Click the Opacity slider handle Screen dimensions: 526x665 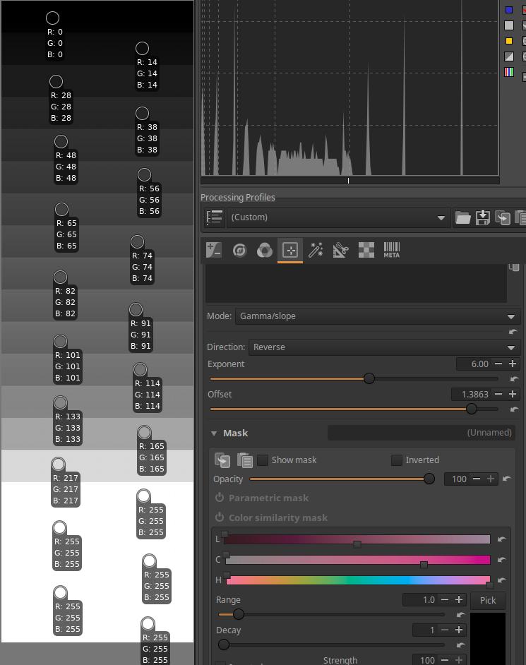[429, 479]
